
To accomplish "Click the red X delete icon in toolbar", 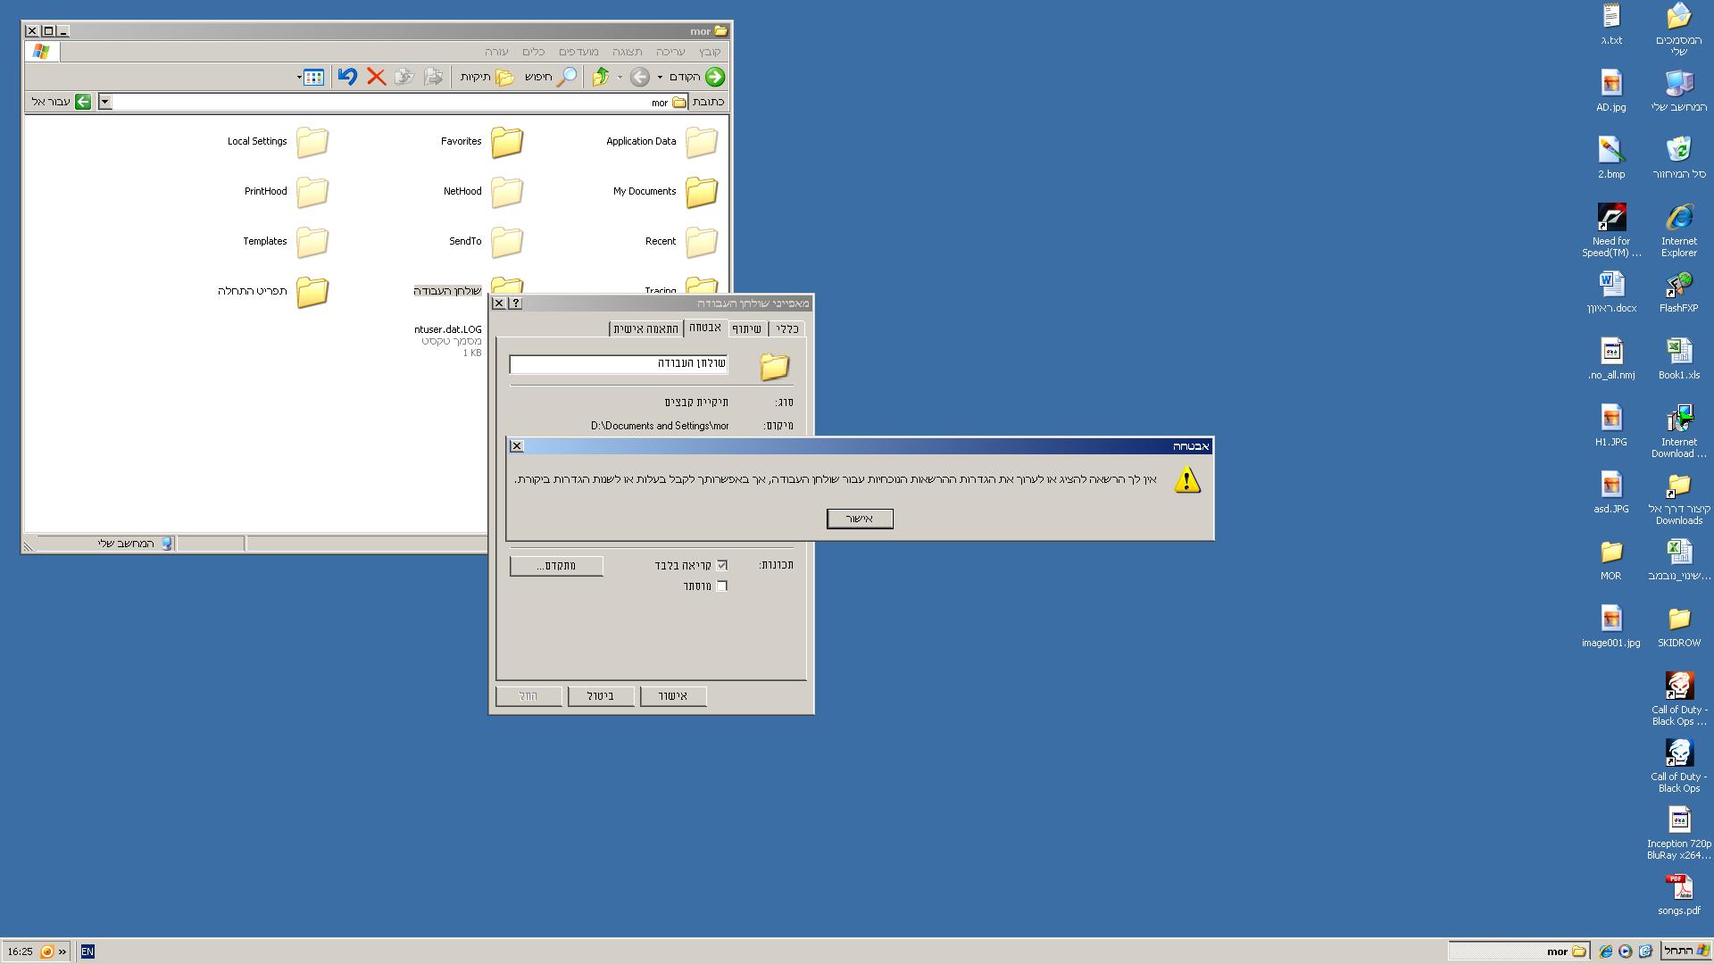I will pyautogui.click(x=376, y=77).
